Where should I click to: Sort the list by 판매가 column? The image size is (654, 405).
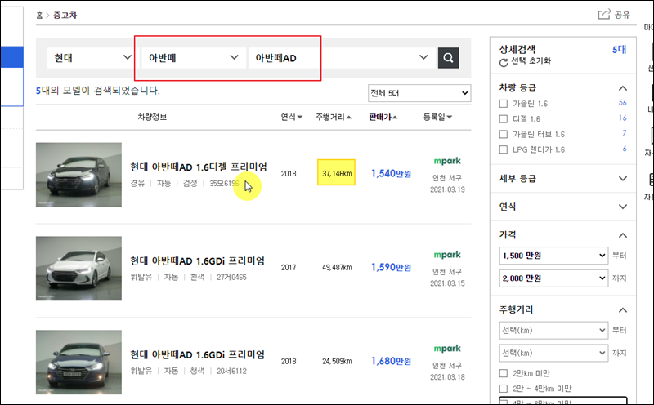point(383,117)
